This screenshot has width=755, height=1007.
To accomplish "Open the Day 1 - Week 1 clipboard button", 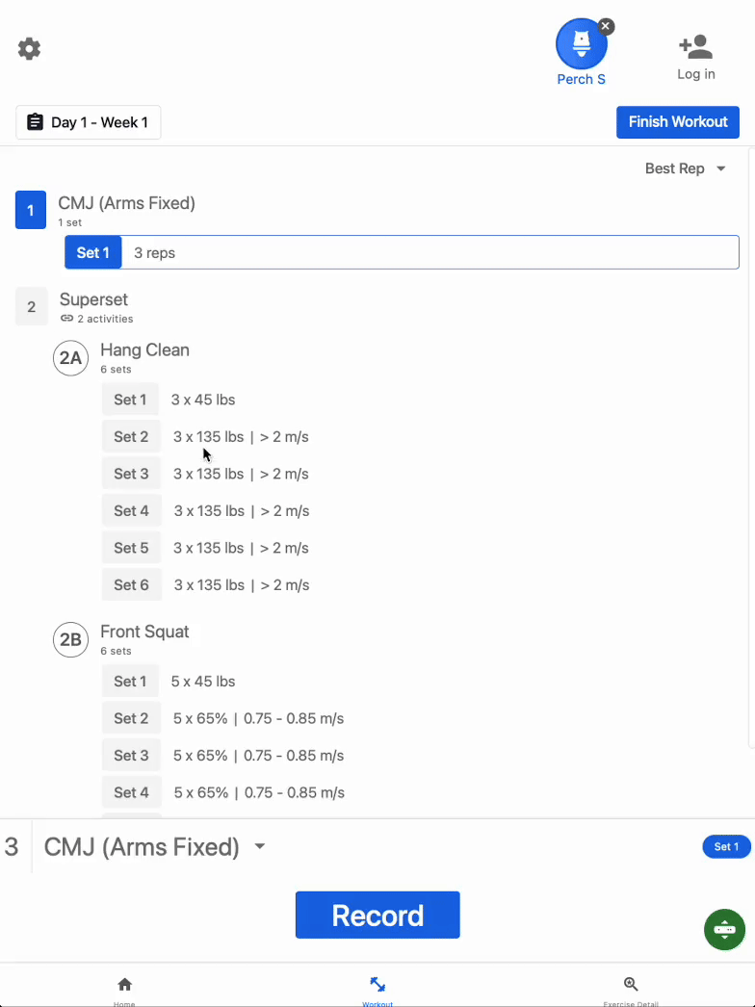I will coord(89,122).
